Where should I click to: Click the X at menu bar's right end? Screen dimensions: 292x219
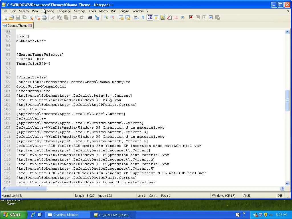click(x=288, y=11)
